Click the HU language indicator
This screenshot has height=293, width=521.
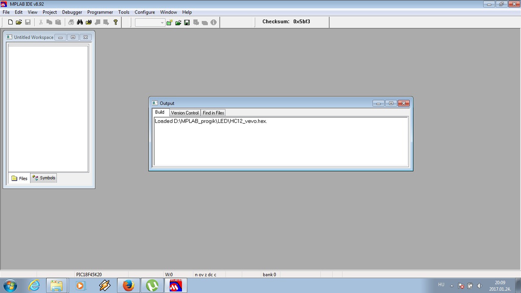click(441, 284)
